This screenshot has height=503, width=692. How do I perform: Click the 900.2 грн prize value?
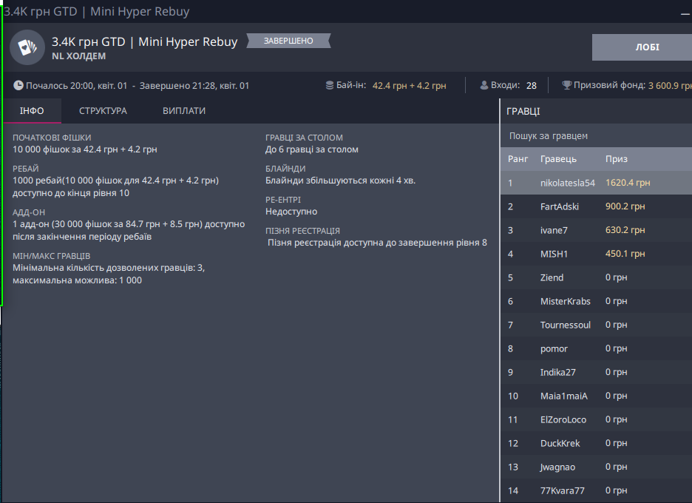click(x=625, y=206)
